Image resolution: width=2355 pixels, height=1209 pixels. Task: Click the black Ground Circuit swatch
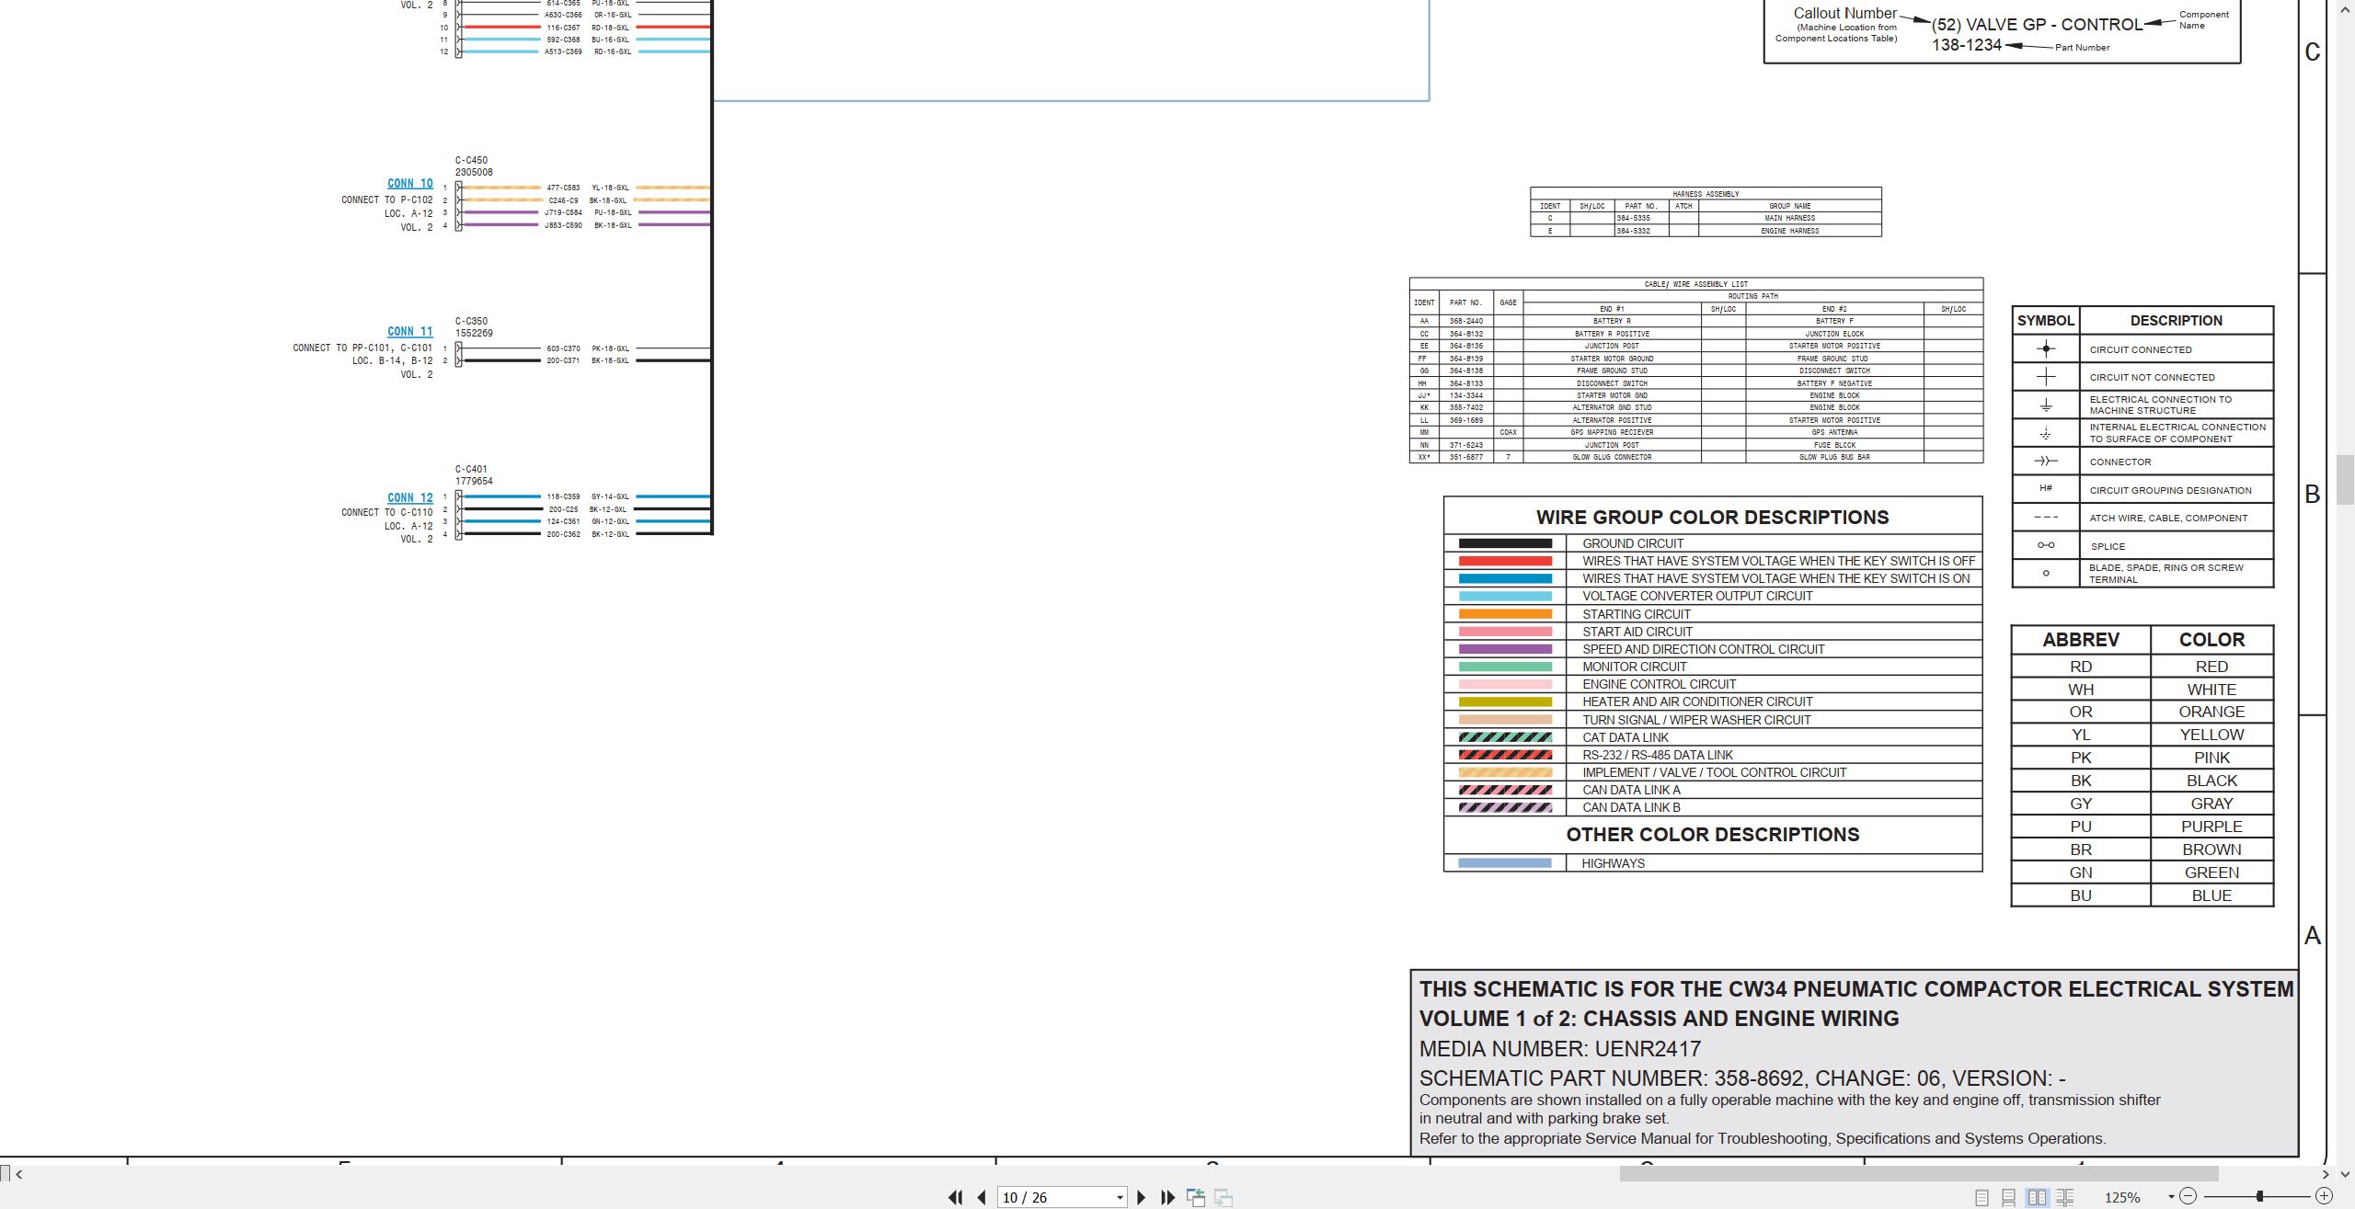(x=1505, y=543)
